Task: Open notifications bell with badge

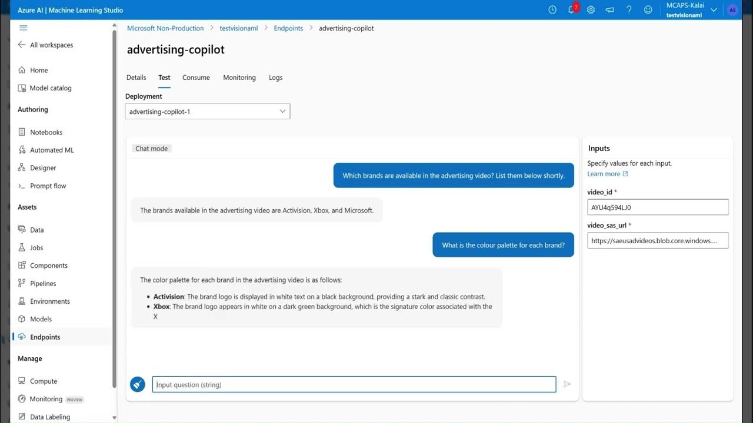Action: point(572,9)
